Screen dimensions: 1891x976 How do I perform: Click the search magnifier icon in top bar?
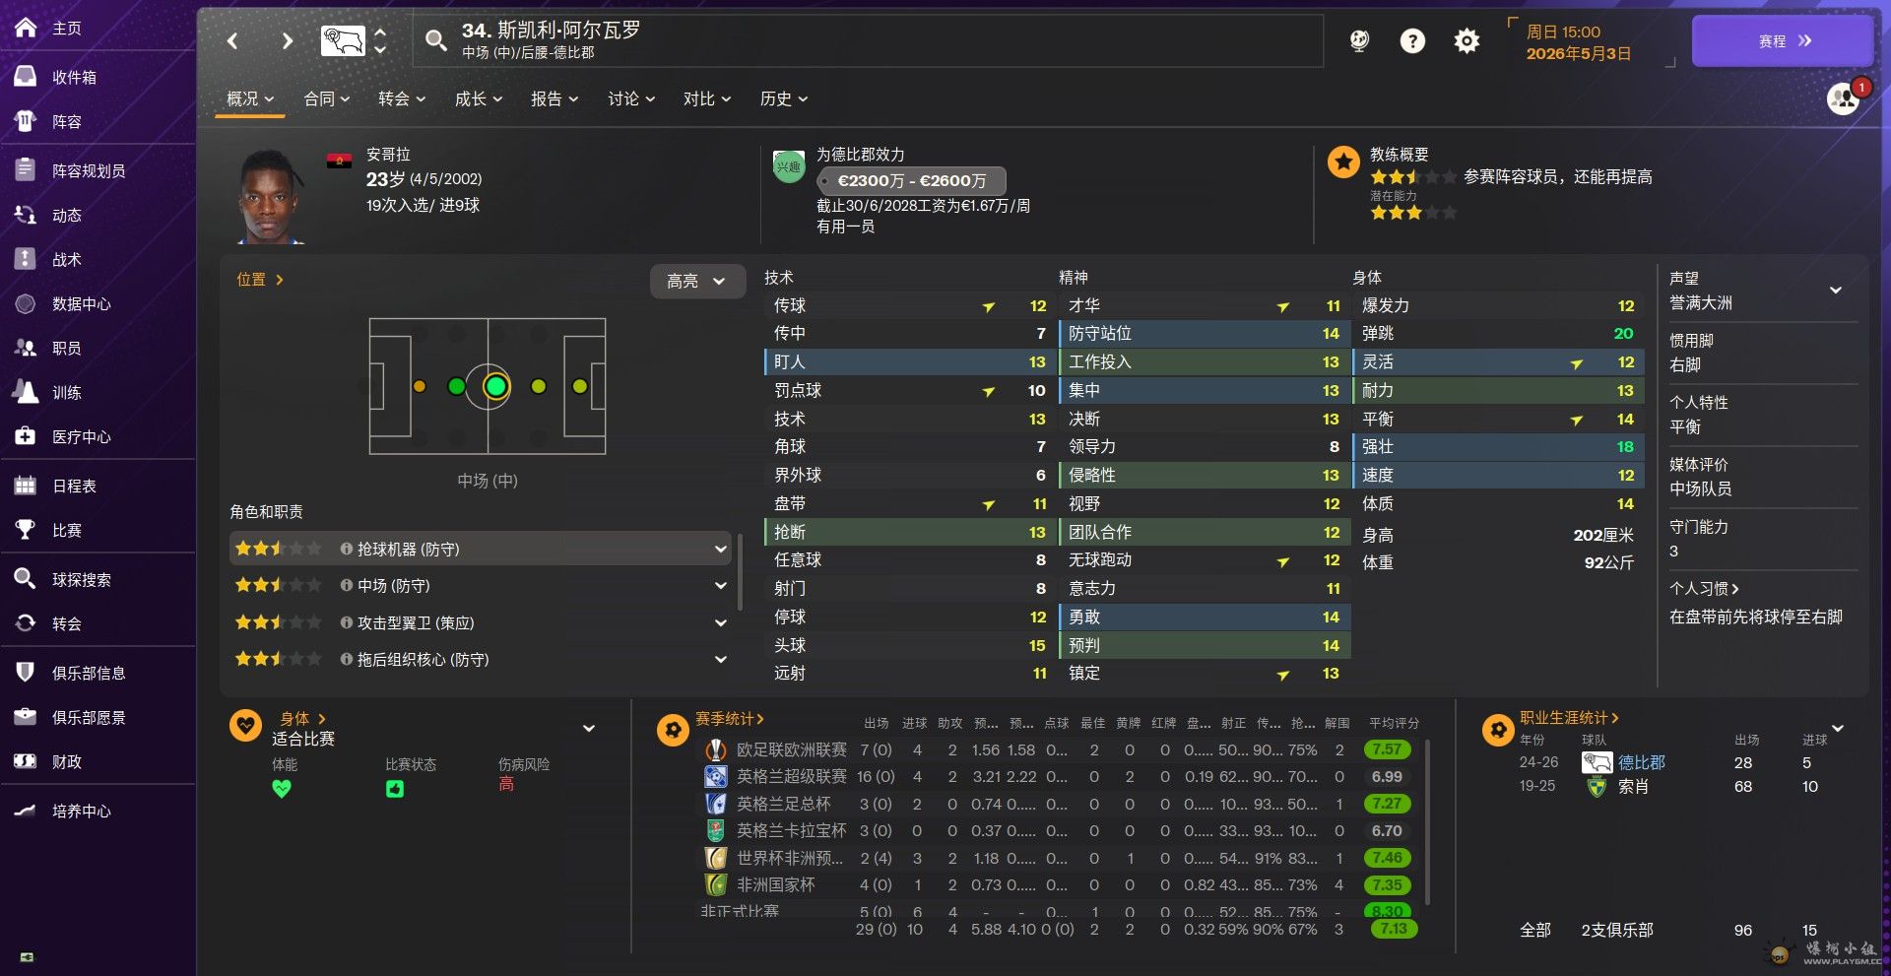tap(435, 40)
